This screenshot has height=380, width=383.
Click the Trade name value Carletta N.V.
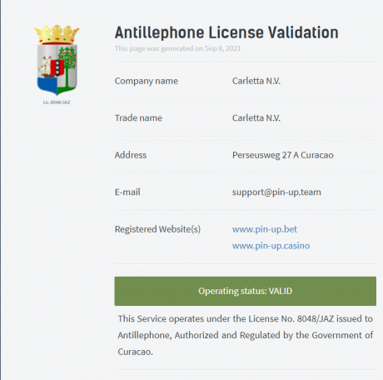tap(256, 117)
